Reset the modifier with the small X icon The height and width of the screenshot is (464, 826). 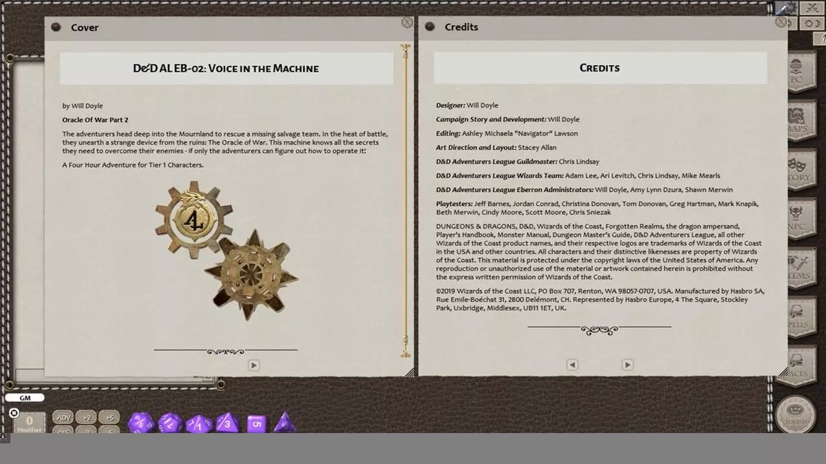coord(14,413)
